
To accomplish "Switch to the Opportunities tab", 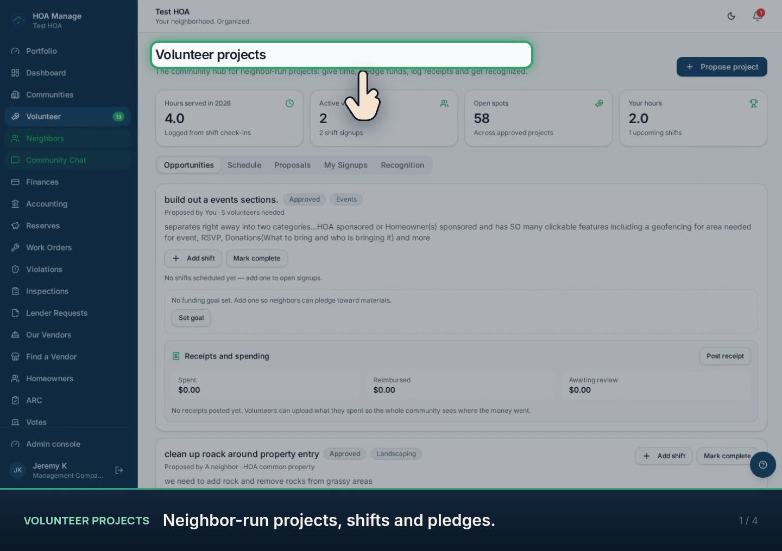I will (189, 165).
